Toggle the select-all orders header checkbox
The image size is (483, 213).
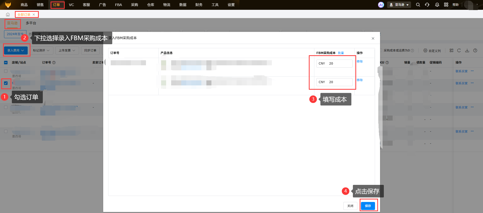[6, 63]
